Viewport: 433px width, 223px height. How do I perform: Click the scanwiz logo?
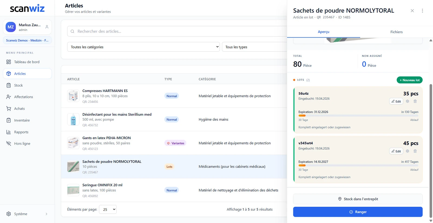point(27,9)
